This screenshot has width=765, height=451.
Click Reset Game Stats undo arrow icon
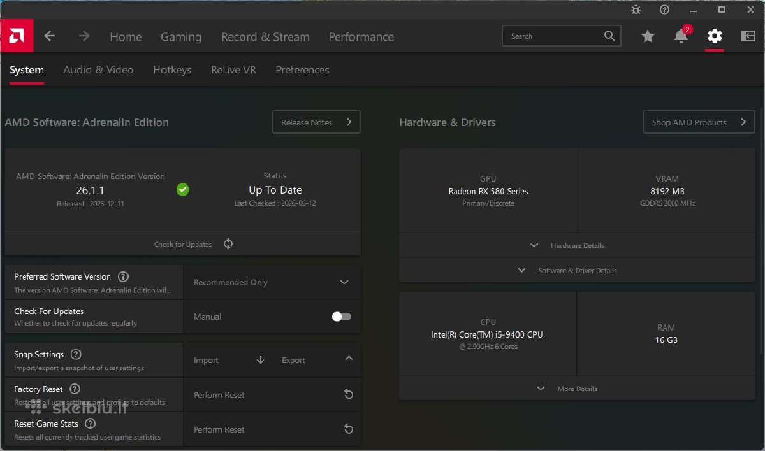click(x=349, y=429)
